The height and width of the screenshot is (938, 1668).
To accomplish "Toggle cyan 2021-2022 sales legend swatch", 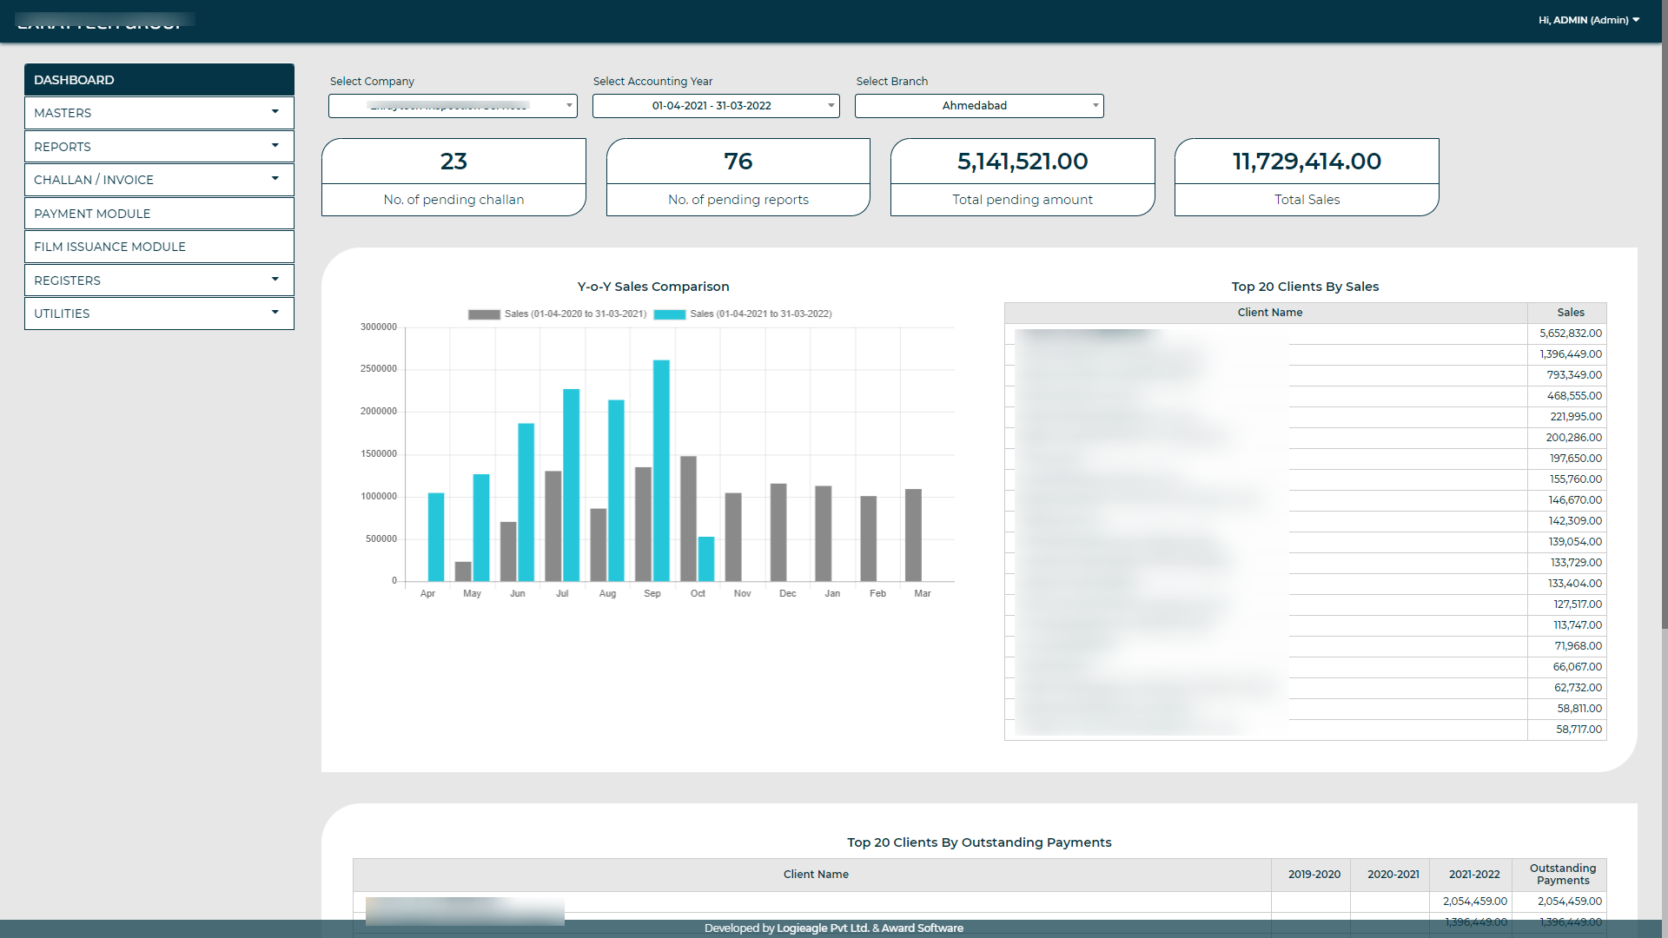I will tap(669, 314).
